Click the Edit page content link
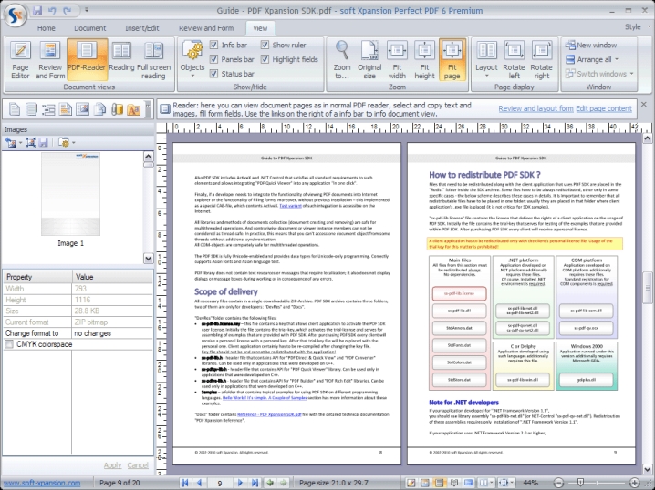The height and width of the screenshot is (490, 655). tap(604, 108)
